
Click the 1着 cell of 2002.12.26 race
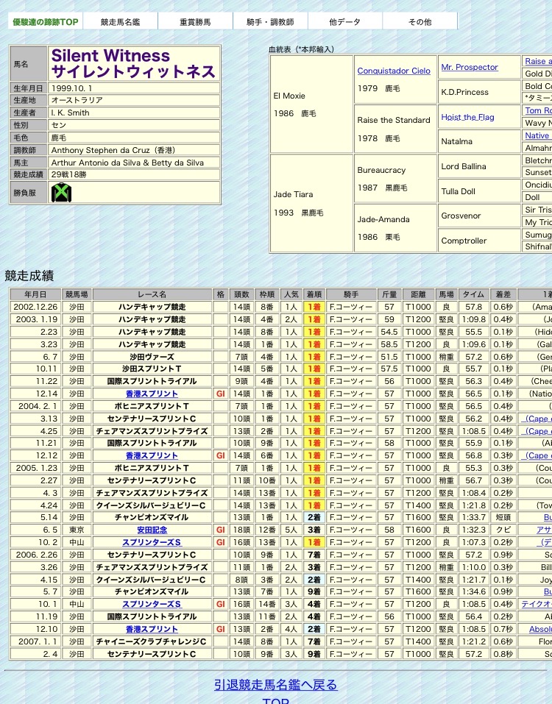(x=314, y=307)
